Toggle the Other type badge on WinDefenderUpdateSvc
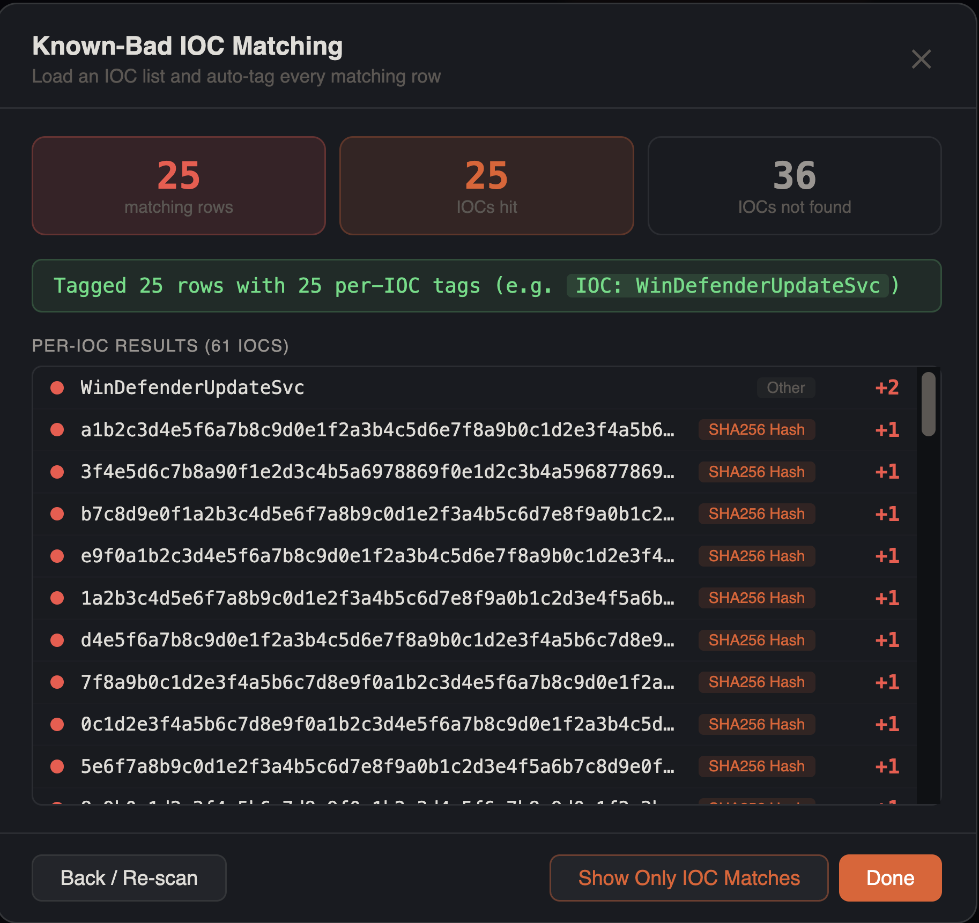979x923 pixels. click(785, 388)
